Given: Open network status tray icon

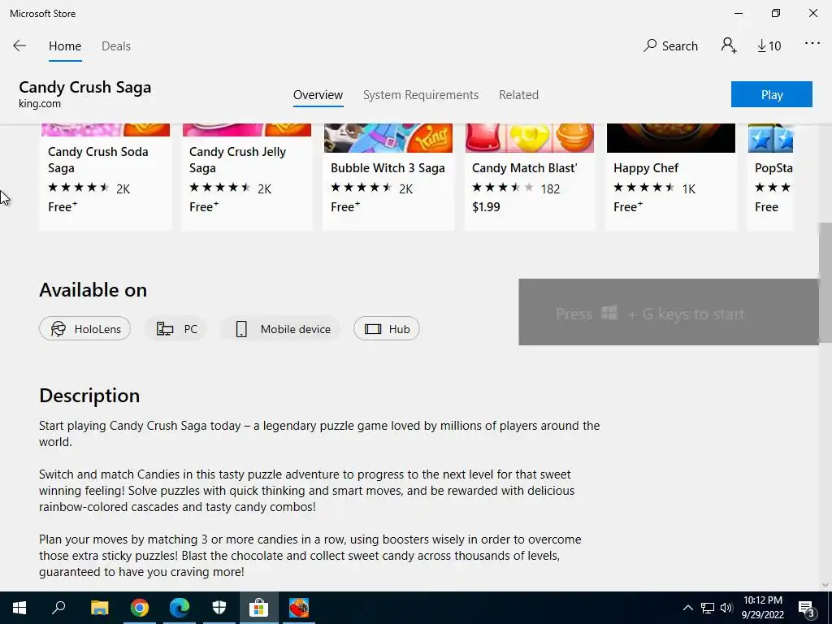Looking at the screenshot, I should click(708, 608).
